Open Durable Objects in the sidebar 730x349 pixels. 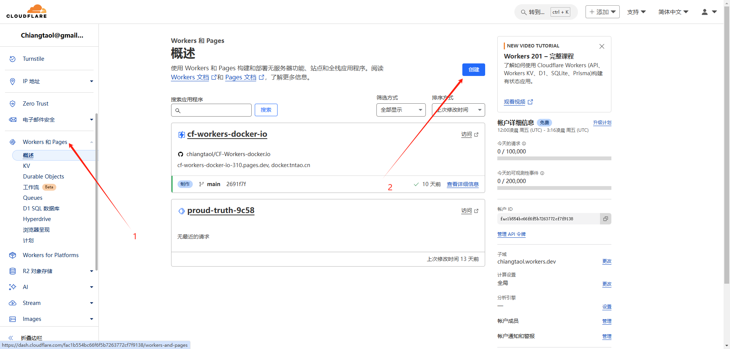(43, 177)
